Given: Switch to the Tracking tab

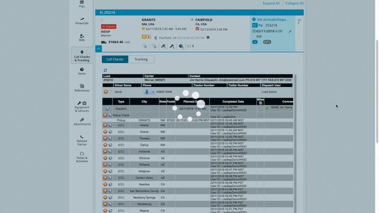Looking at the screenshot, I should 141,59.
